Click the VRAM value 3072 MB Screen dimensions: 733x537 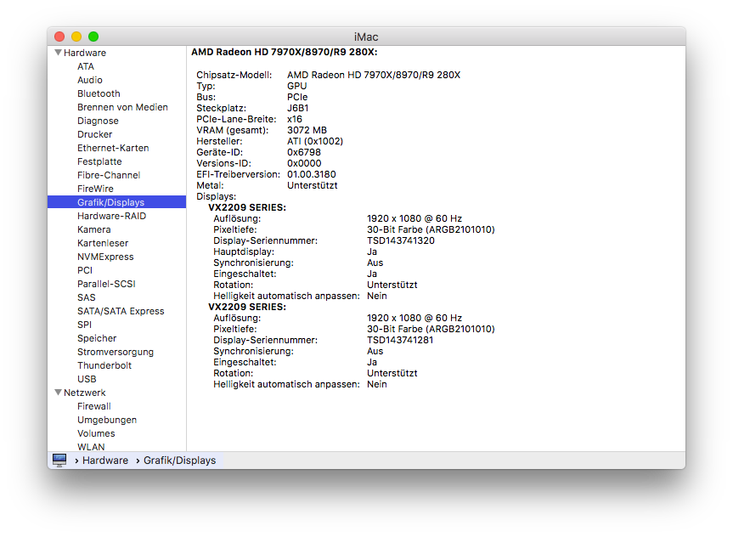(307, 130)
